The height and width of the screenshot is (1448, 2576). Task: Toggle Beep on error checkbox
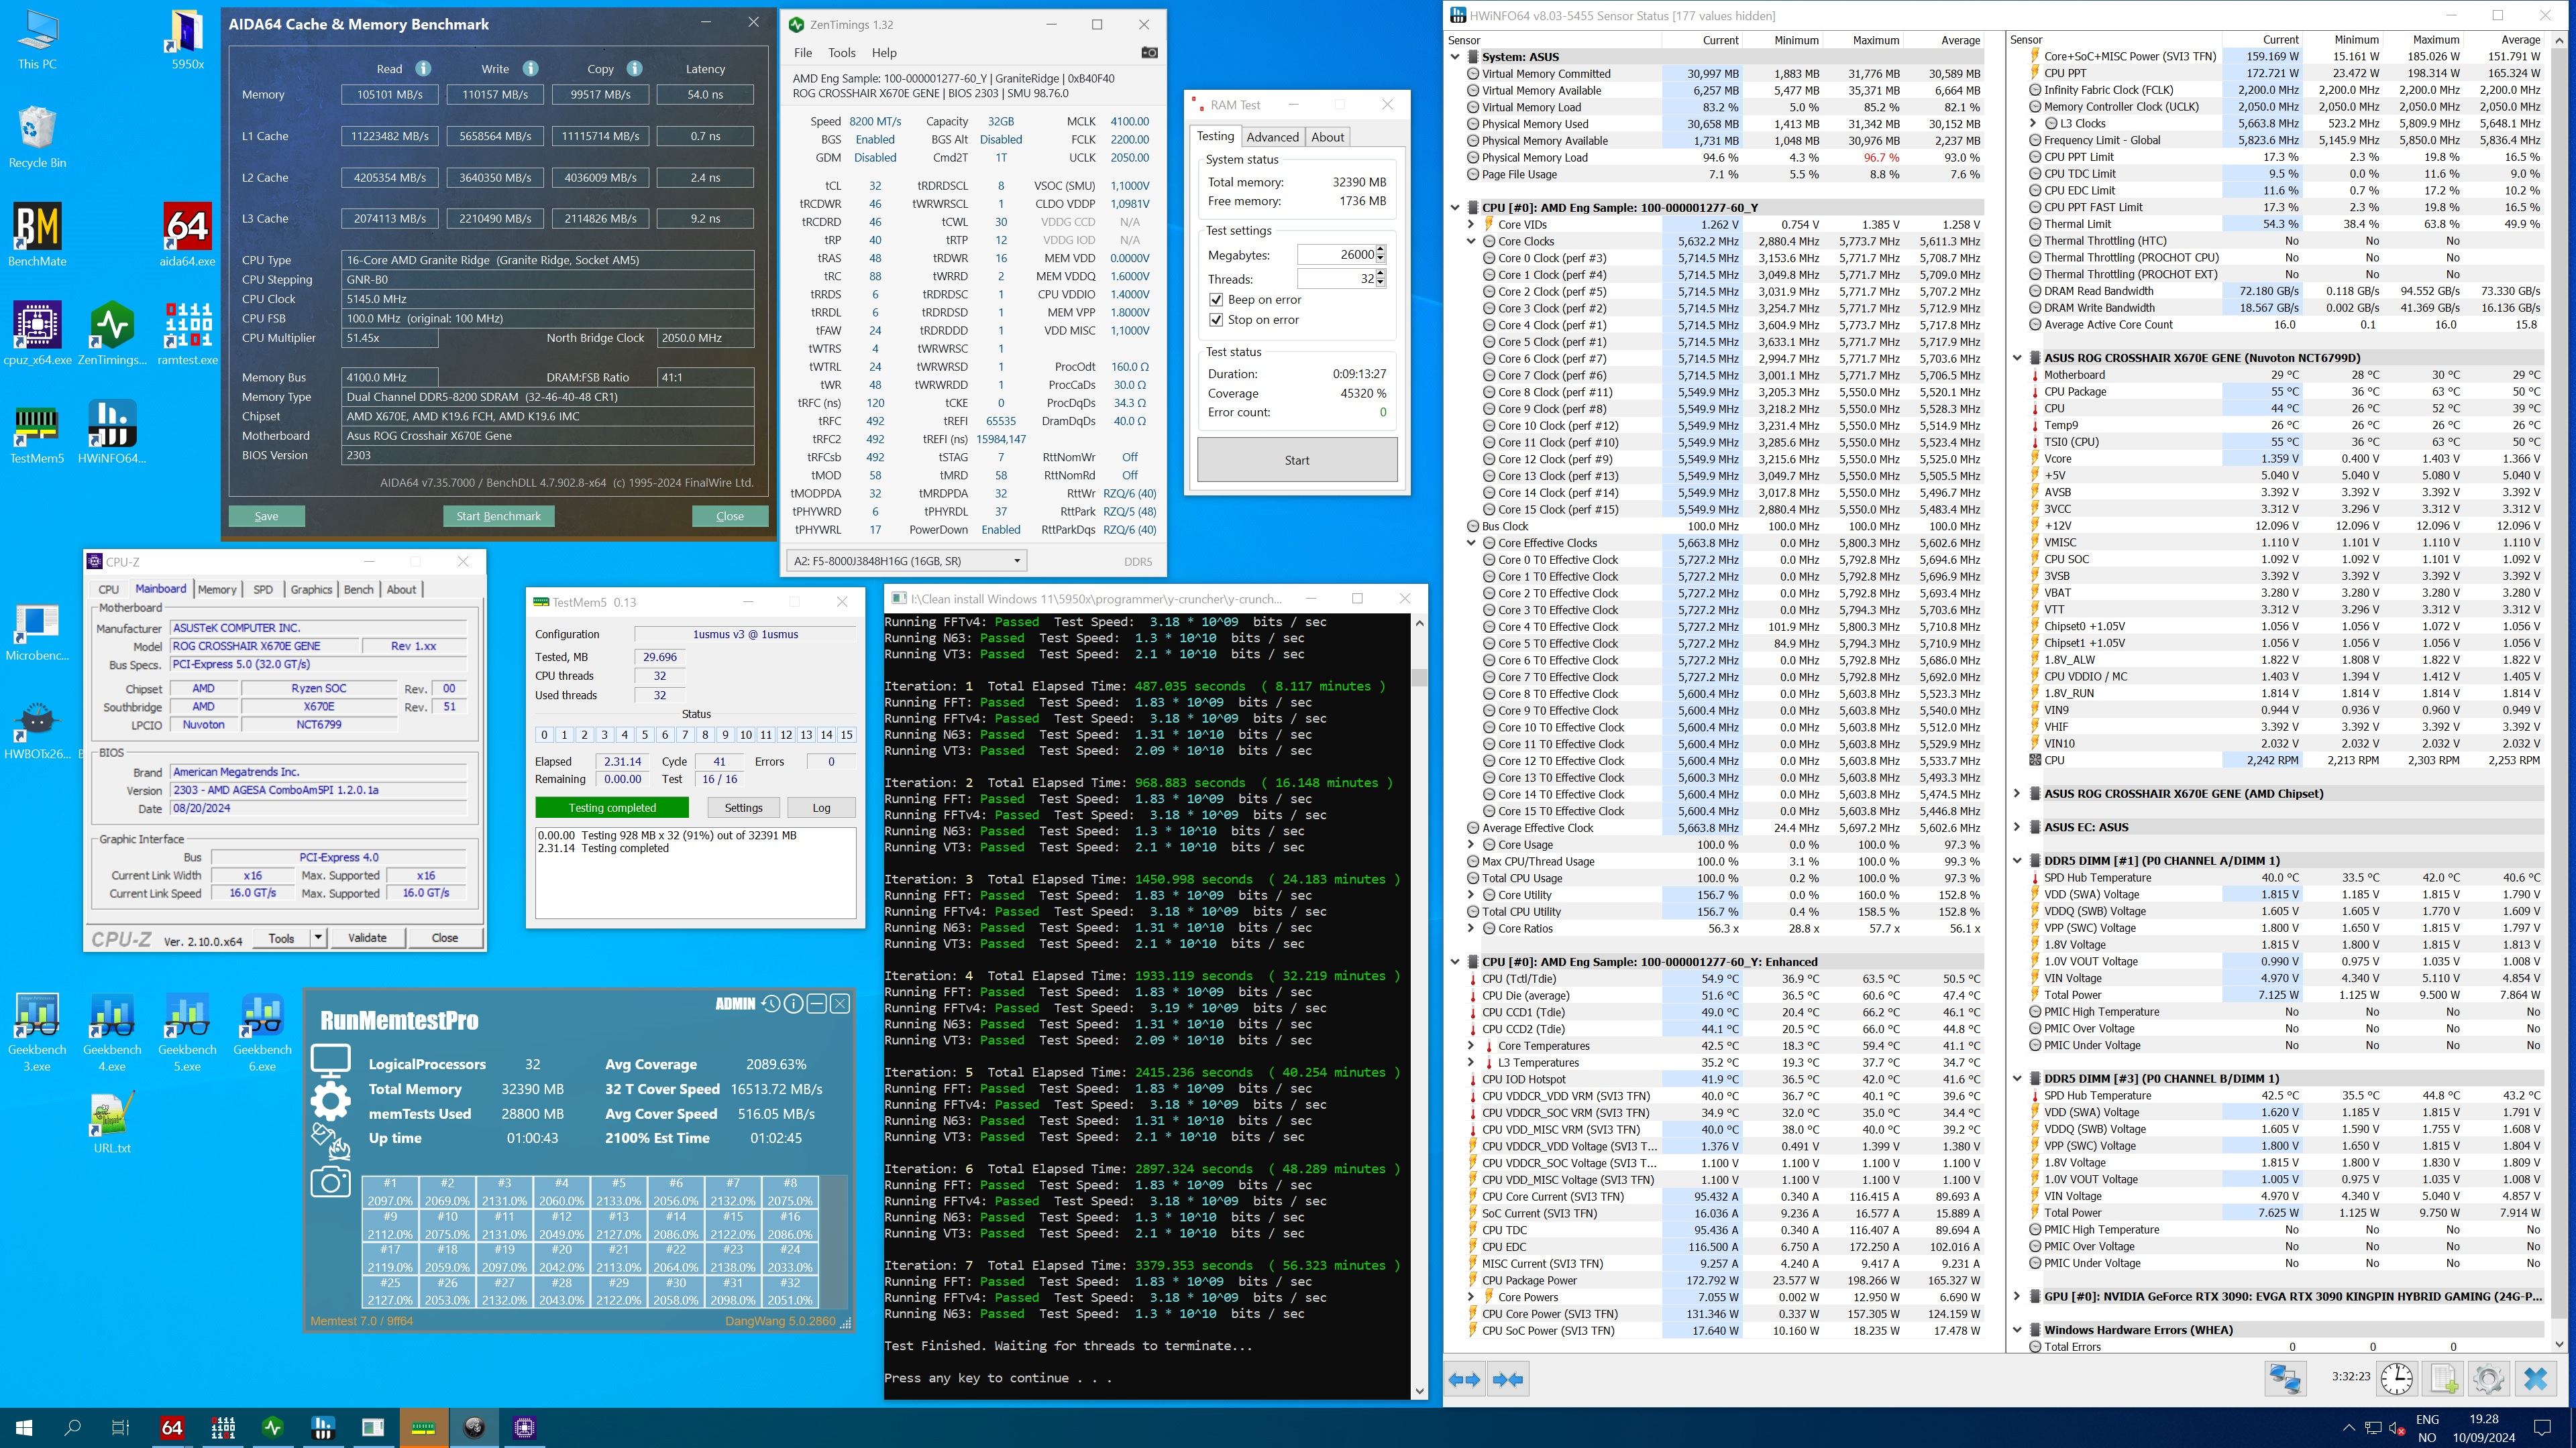click(x=1216, y=300)
